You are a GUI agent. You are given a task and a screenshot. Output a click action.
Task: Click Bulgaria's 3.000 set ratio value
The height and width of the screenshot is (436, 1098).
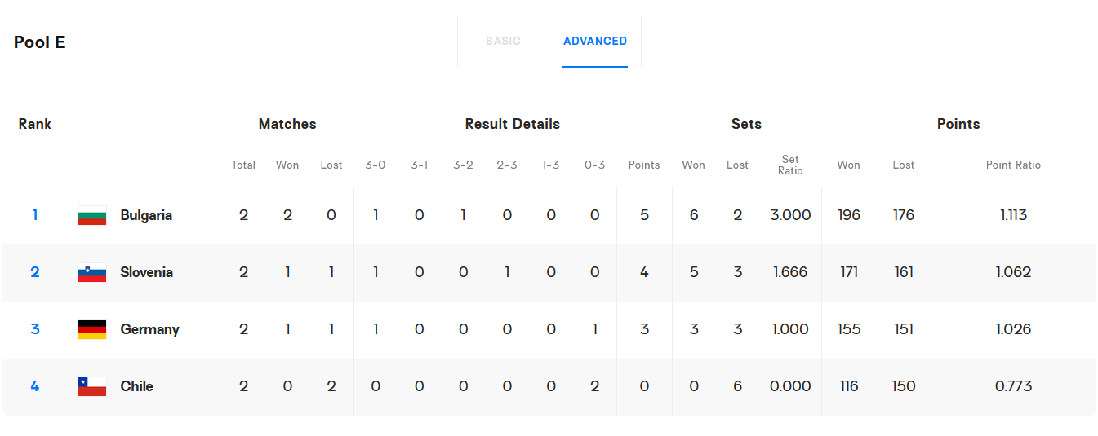790,216
